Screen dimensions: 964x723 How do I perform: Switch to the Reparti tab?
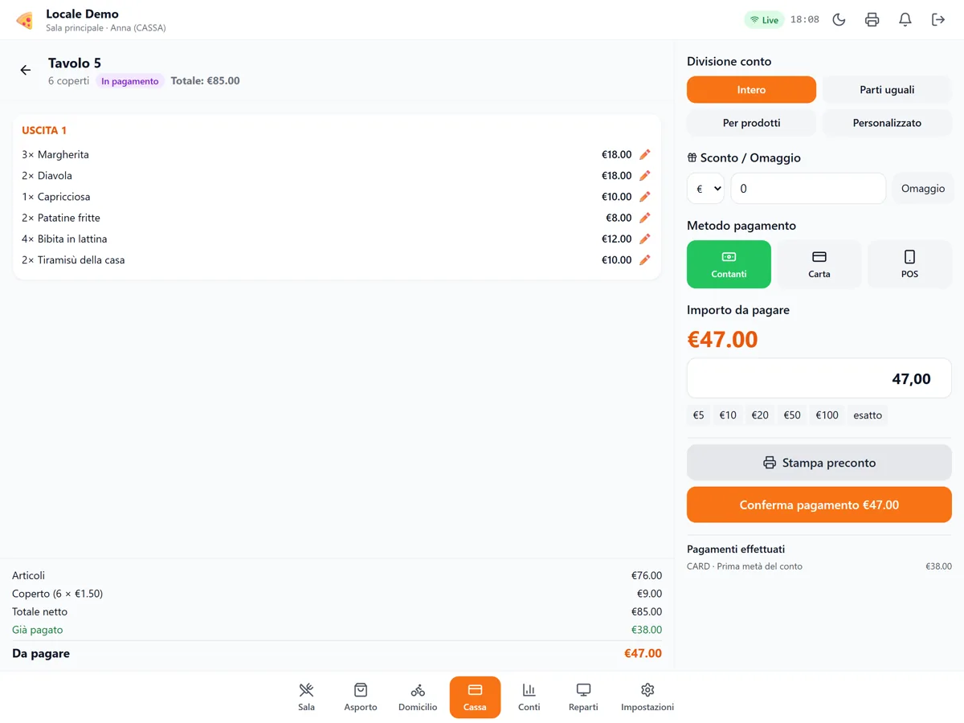(583, 697)
